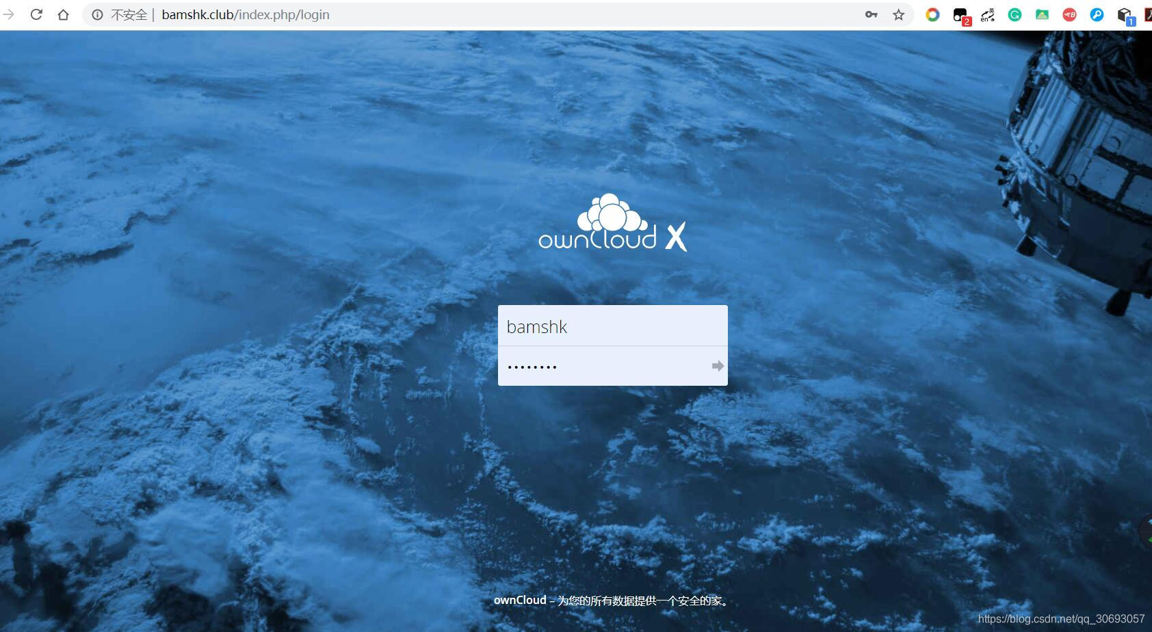The height and width of the screenshot is (632, 1152).
Task: Open the site security info icon
Action: pyautogui.click(x=98, y=14)
